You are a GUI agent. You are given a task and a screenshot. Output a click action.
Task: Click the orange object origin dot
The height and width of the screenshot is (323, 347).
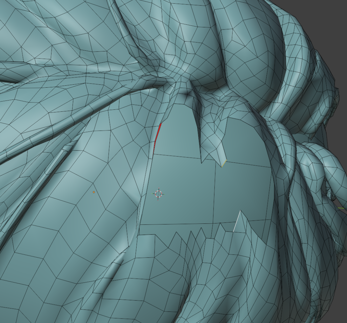click(94, 192)
